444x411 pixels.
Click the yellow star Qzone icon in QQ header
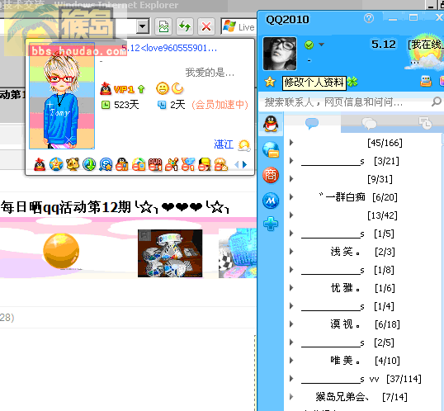270,82
